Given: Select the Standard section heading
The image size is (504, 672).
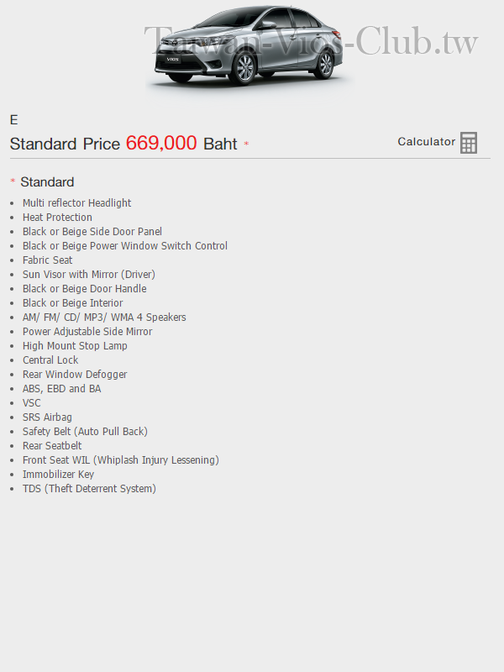Looking at the screenshot, I should (x=47, y=182).
